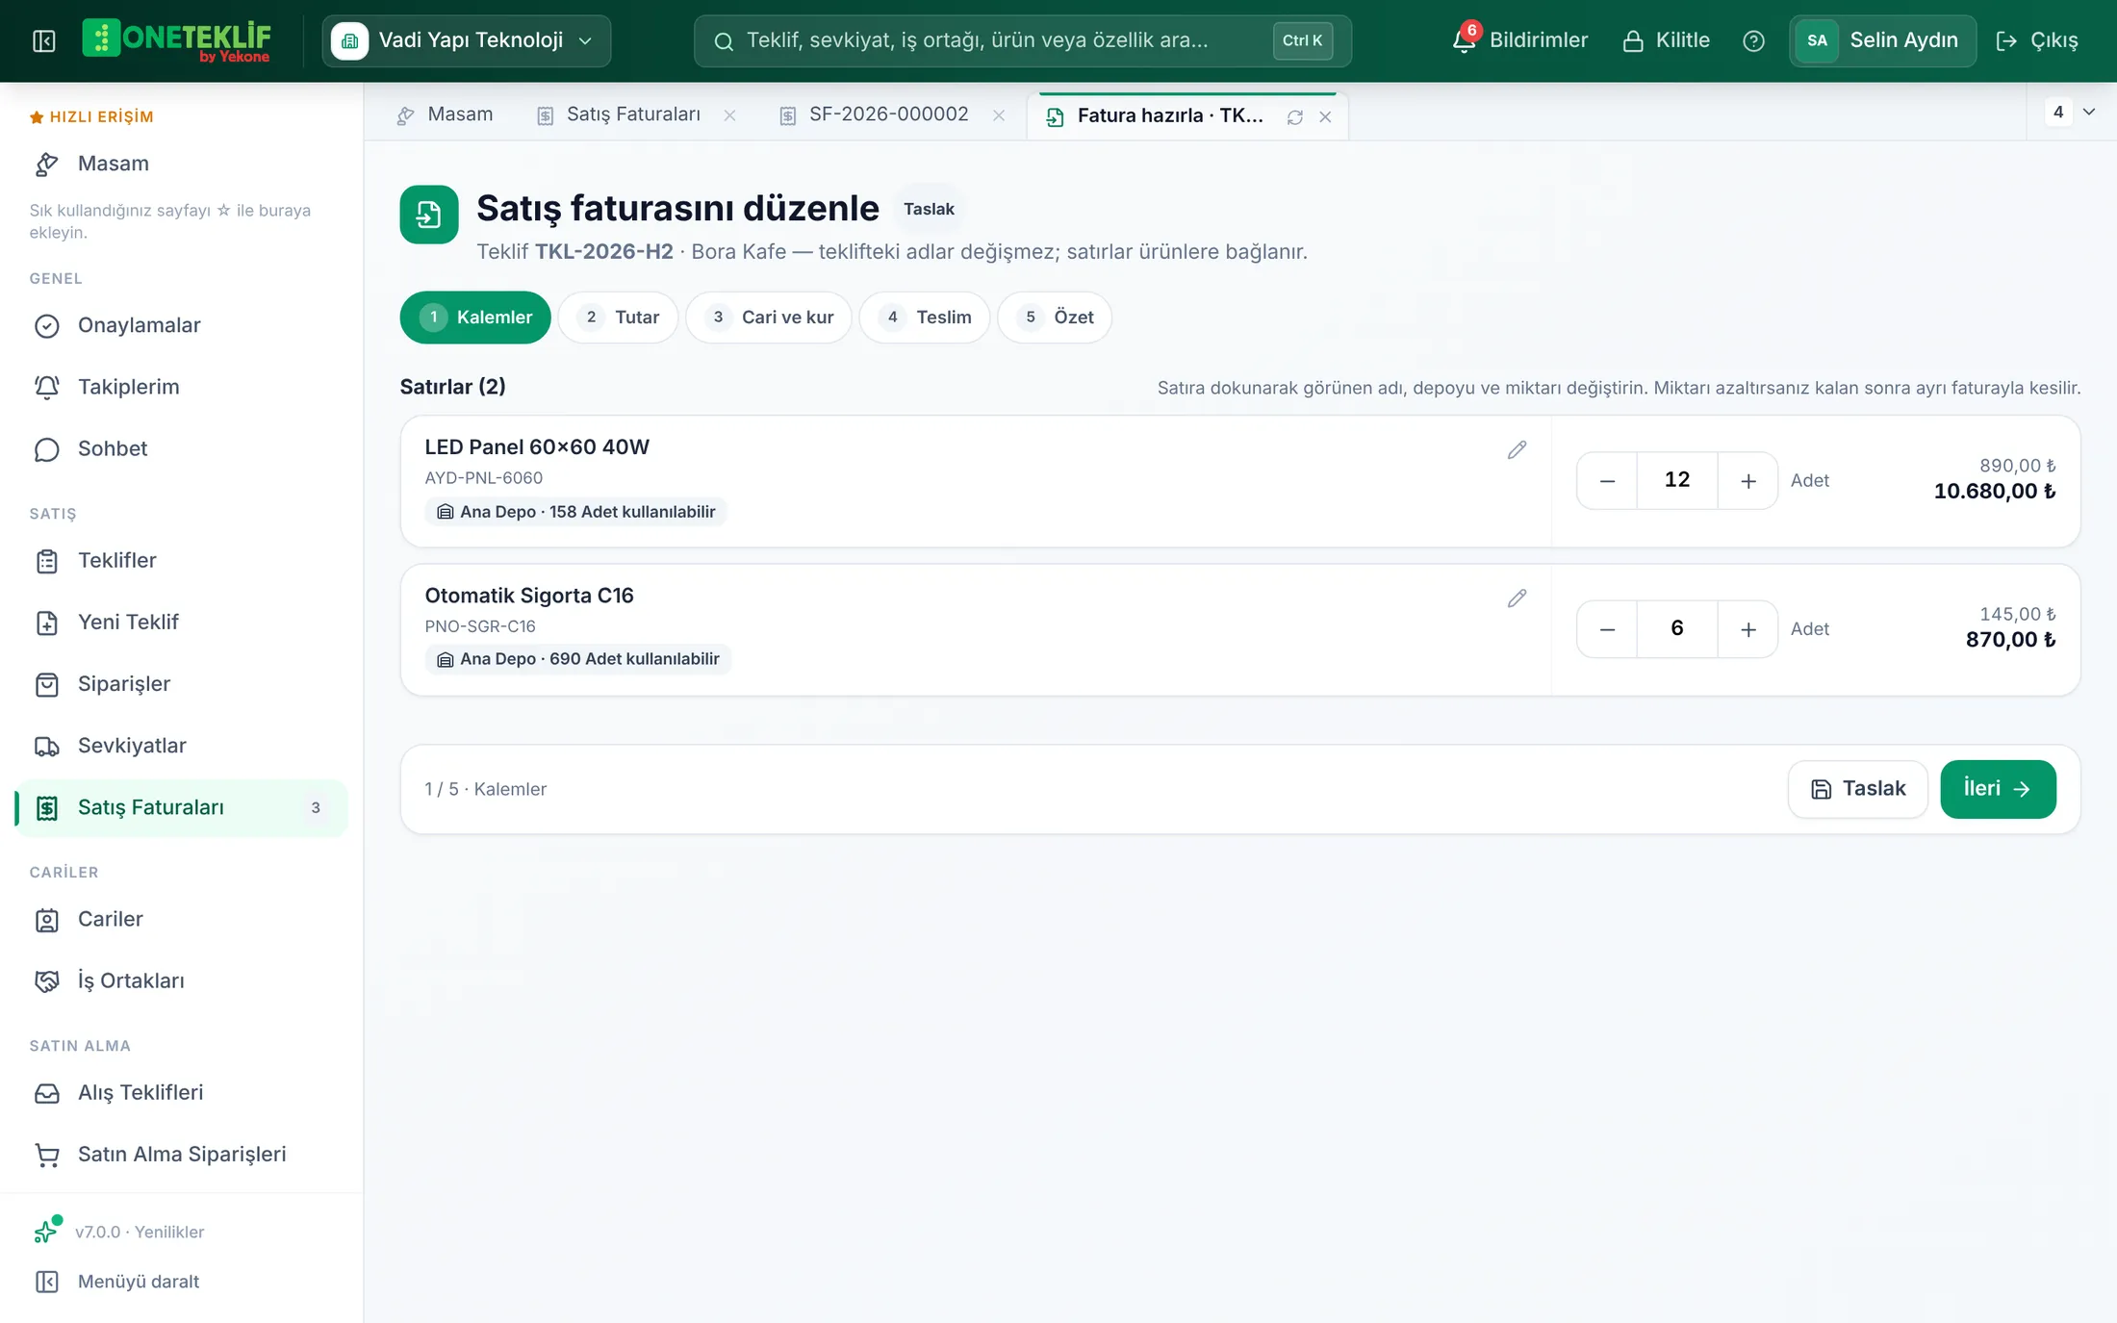Increase LED Panel quantity with plus
The height and width of the screenshot is (1323, 2117).
point(1748,480)
